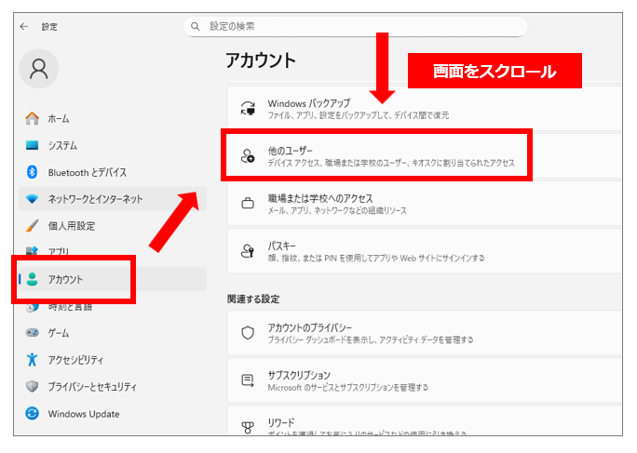This screenshot has height=453, width=637.
Task: Click the アカウント page heading
Action: tap(261, 60)
